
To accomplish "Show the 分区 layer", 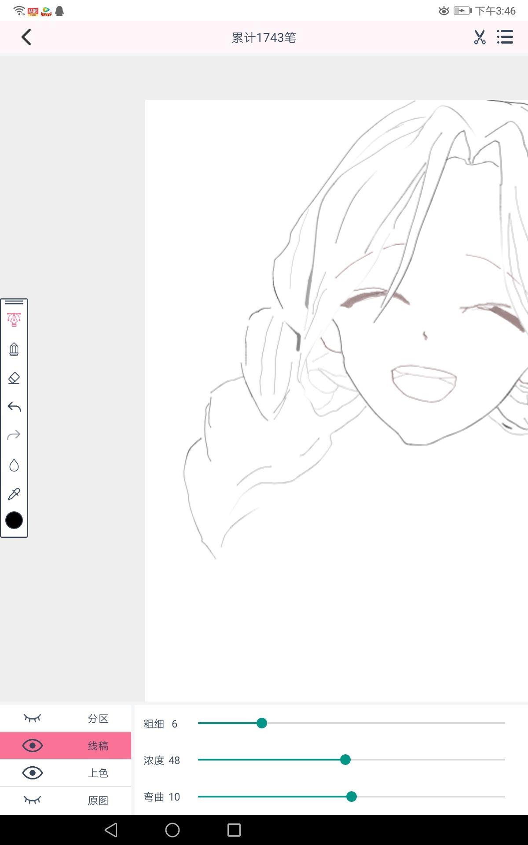I will [x=32, y=719].
